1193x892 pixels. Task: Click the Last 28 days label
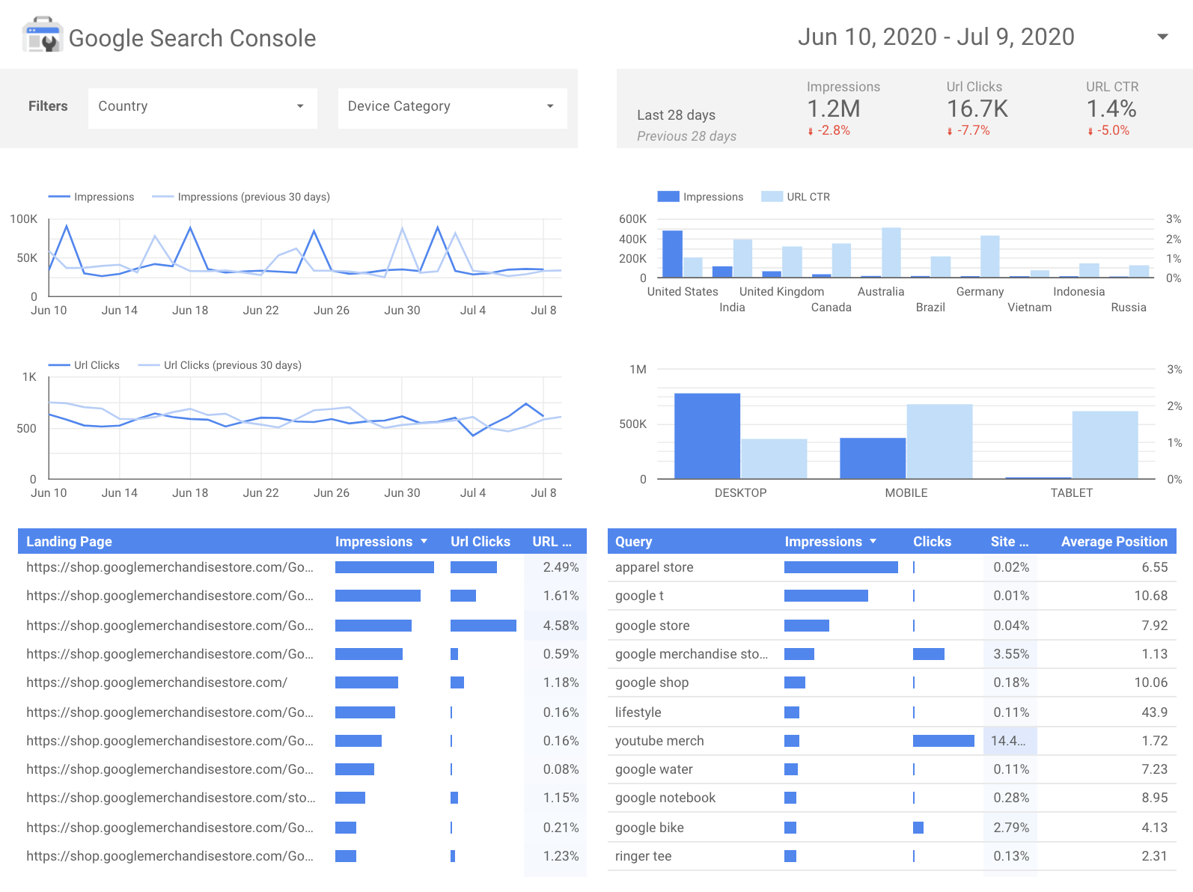coord(676,115)
